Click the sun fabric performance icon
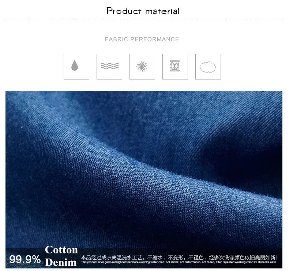The height and width of the screenshot is (271, 289). (x=142, y=67)
